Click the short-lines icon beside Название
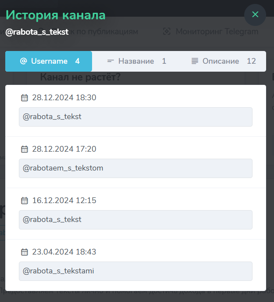 110,61
